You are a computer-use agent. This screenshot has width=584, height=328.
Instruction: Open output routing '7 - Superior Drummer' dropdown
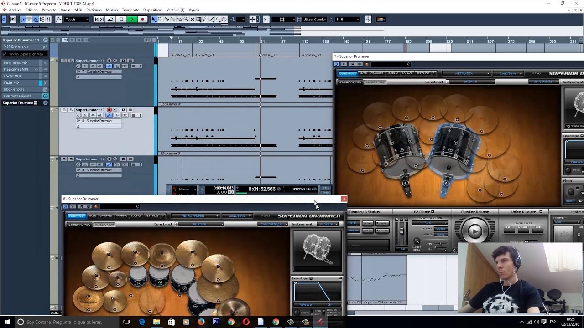point(99,72)
